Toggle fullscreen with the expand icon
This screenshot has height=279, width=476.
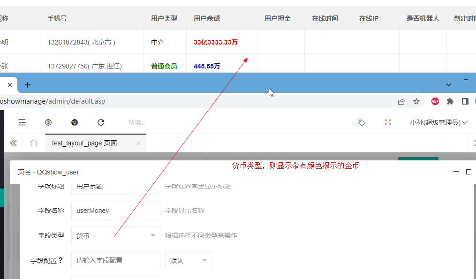click(388, 122)
